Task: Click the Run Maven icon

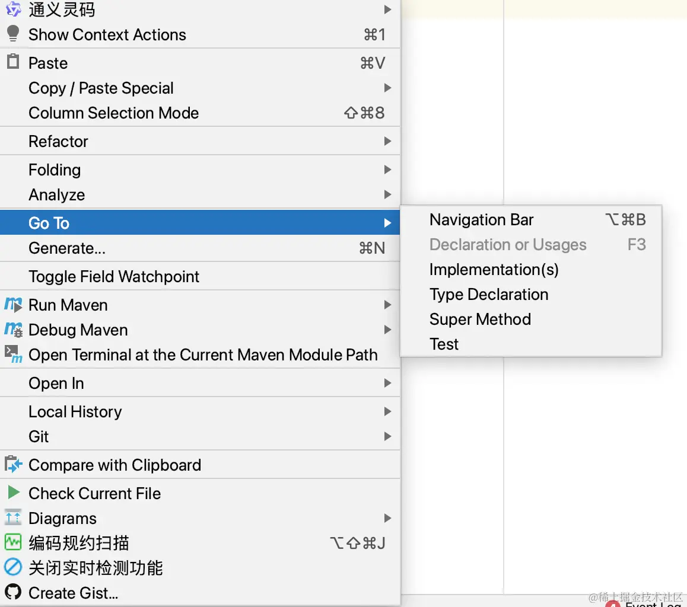Action: click(13, 305)
